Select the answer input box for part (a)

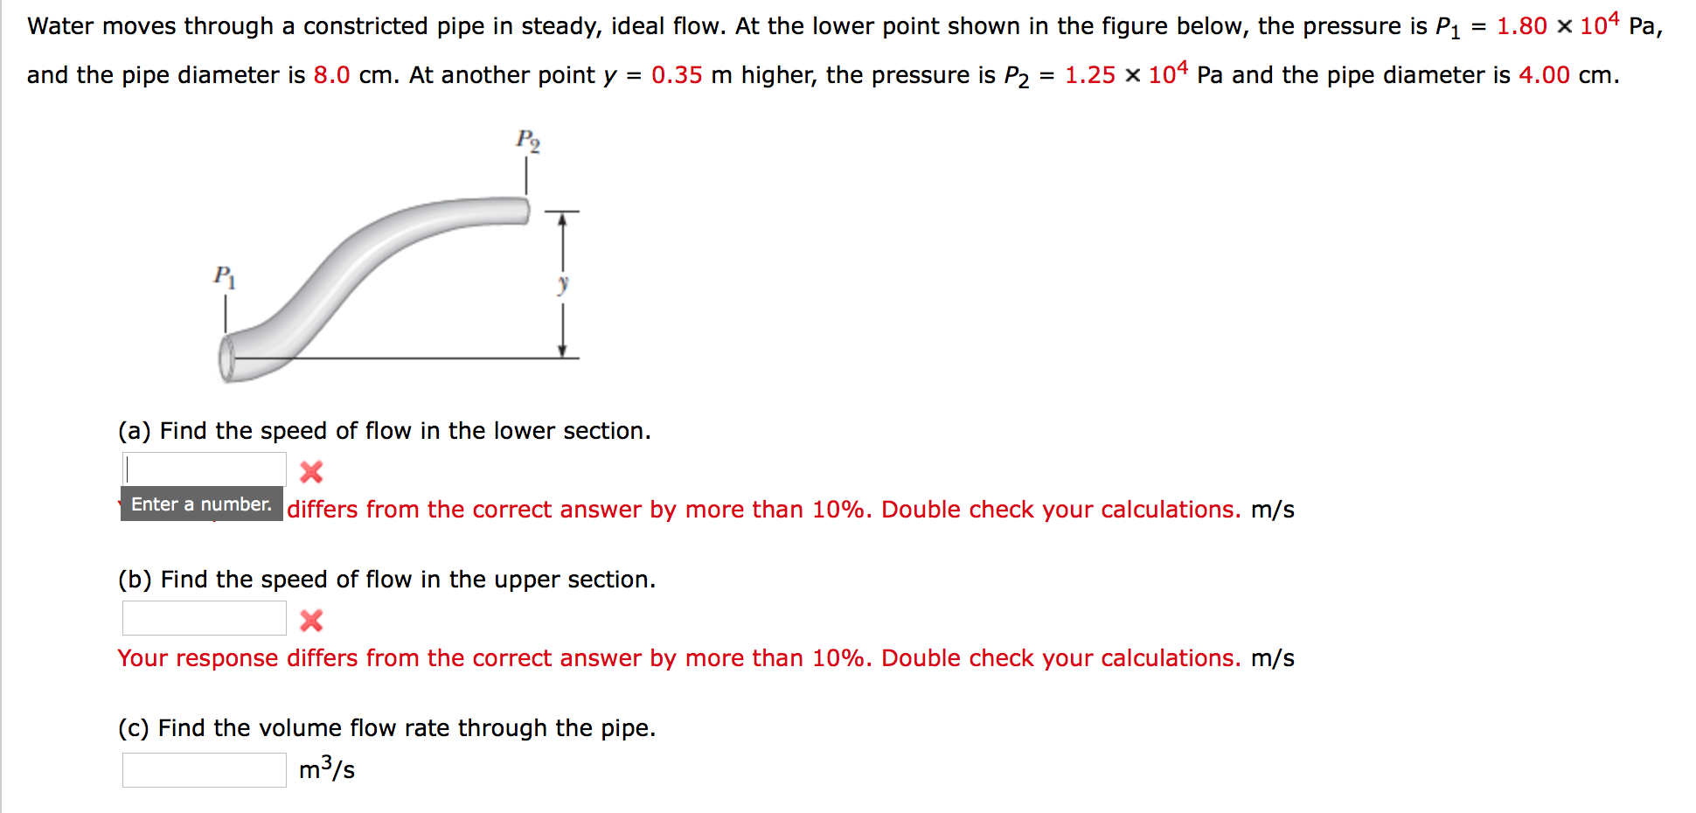203,468
